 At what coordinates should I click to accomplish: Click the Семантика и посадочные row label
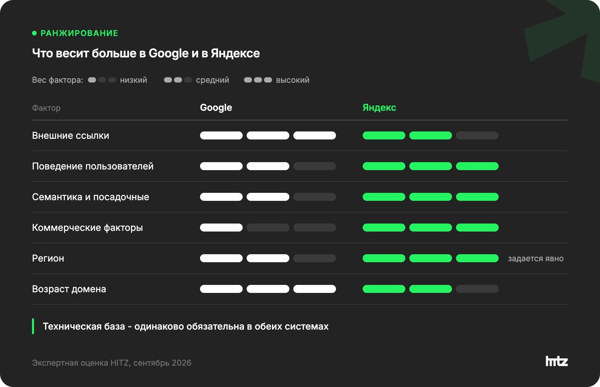coord(91,197)
